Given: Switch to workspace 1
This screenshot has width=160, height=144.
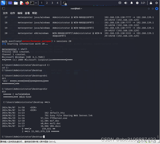Looking at the screenshot, I should (42, 3).
